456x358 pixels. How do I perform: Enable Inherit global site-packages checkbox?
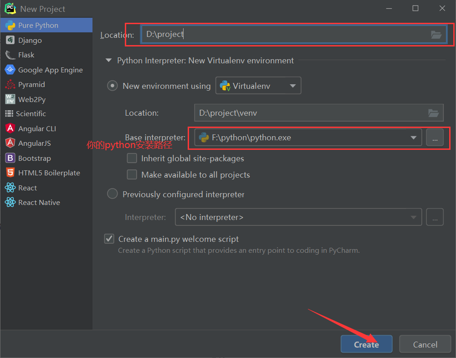pyautogui.click(x=132, y=158)
